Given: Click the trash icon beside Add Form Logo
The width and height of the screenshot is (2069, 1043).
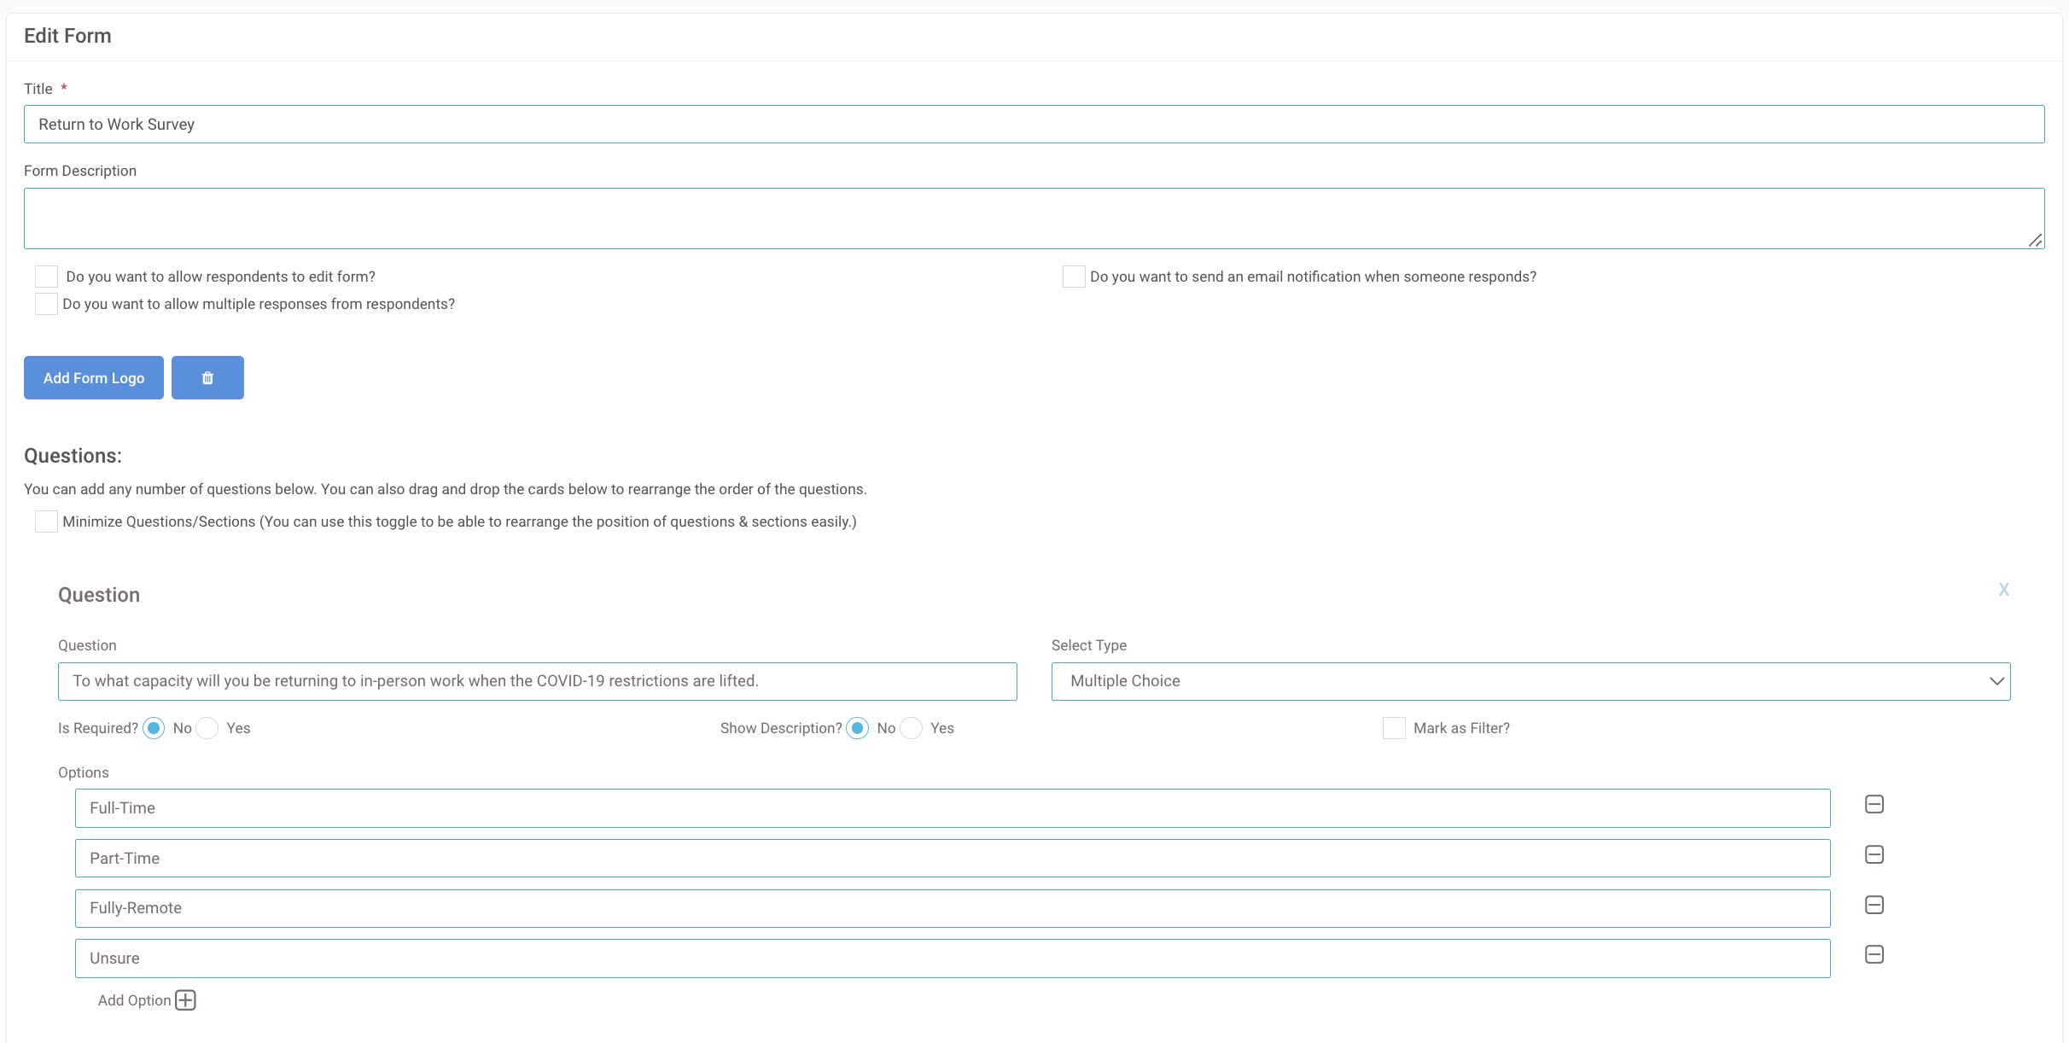Looking at the screenshot, I should click(207, 378).
